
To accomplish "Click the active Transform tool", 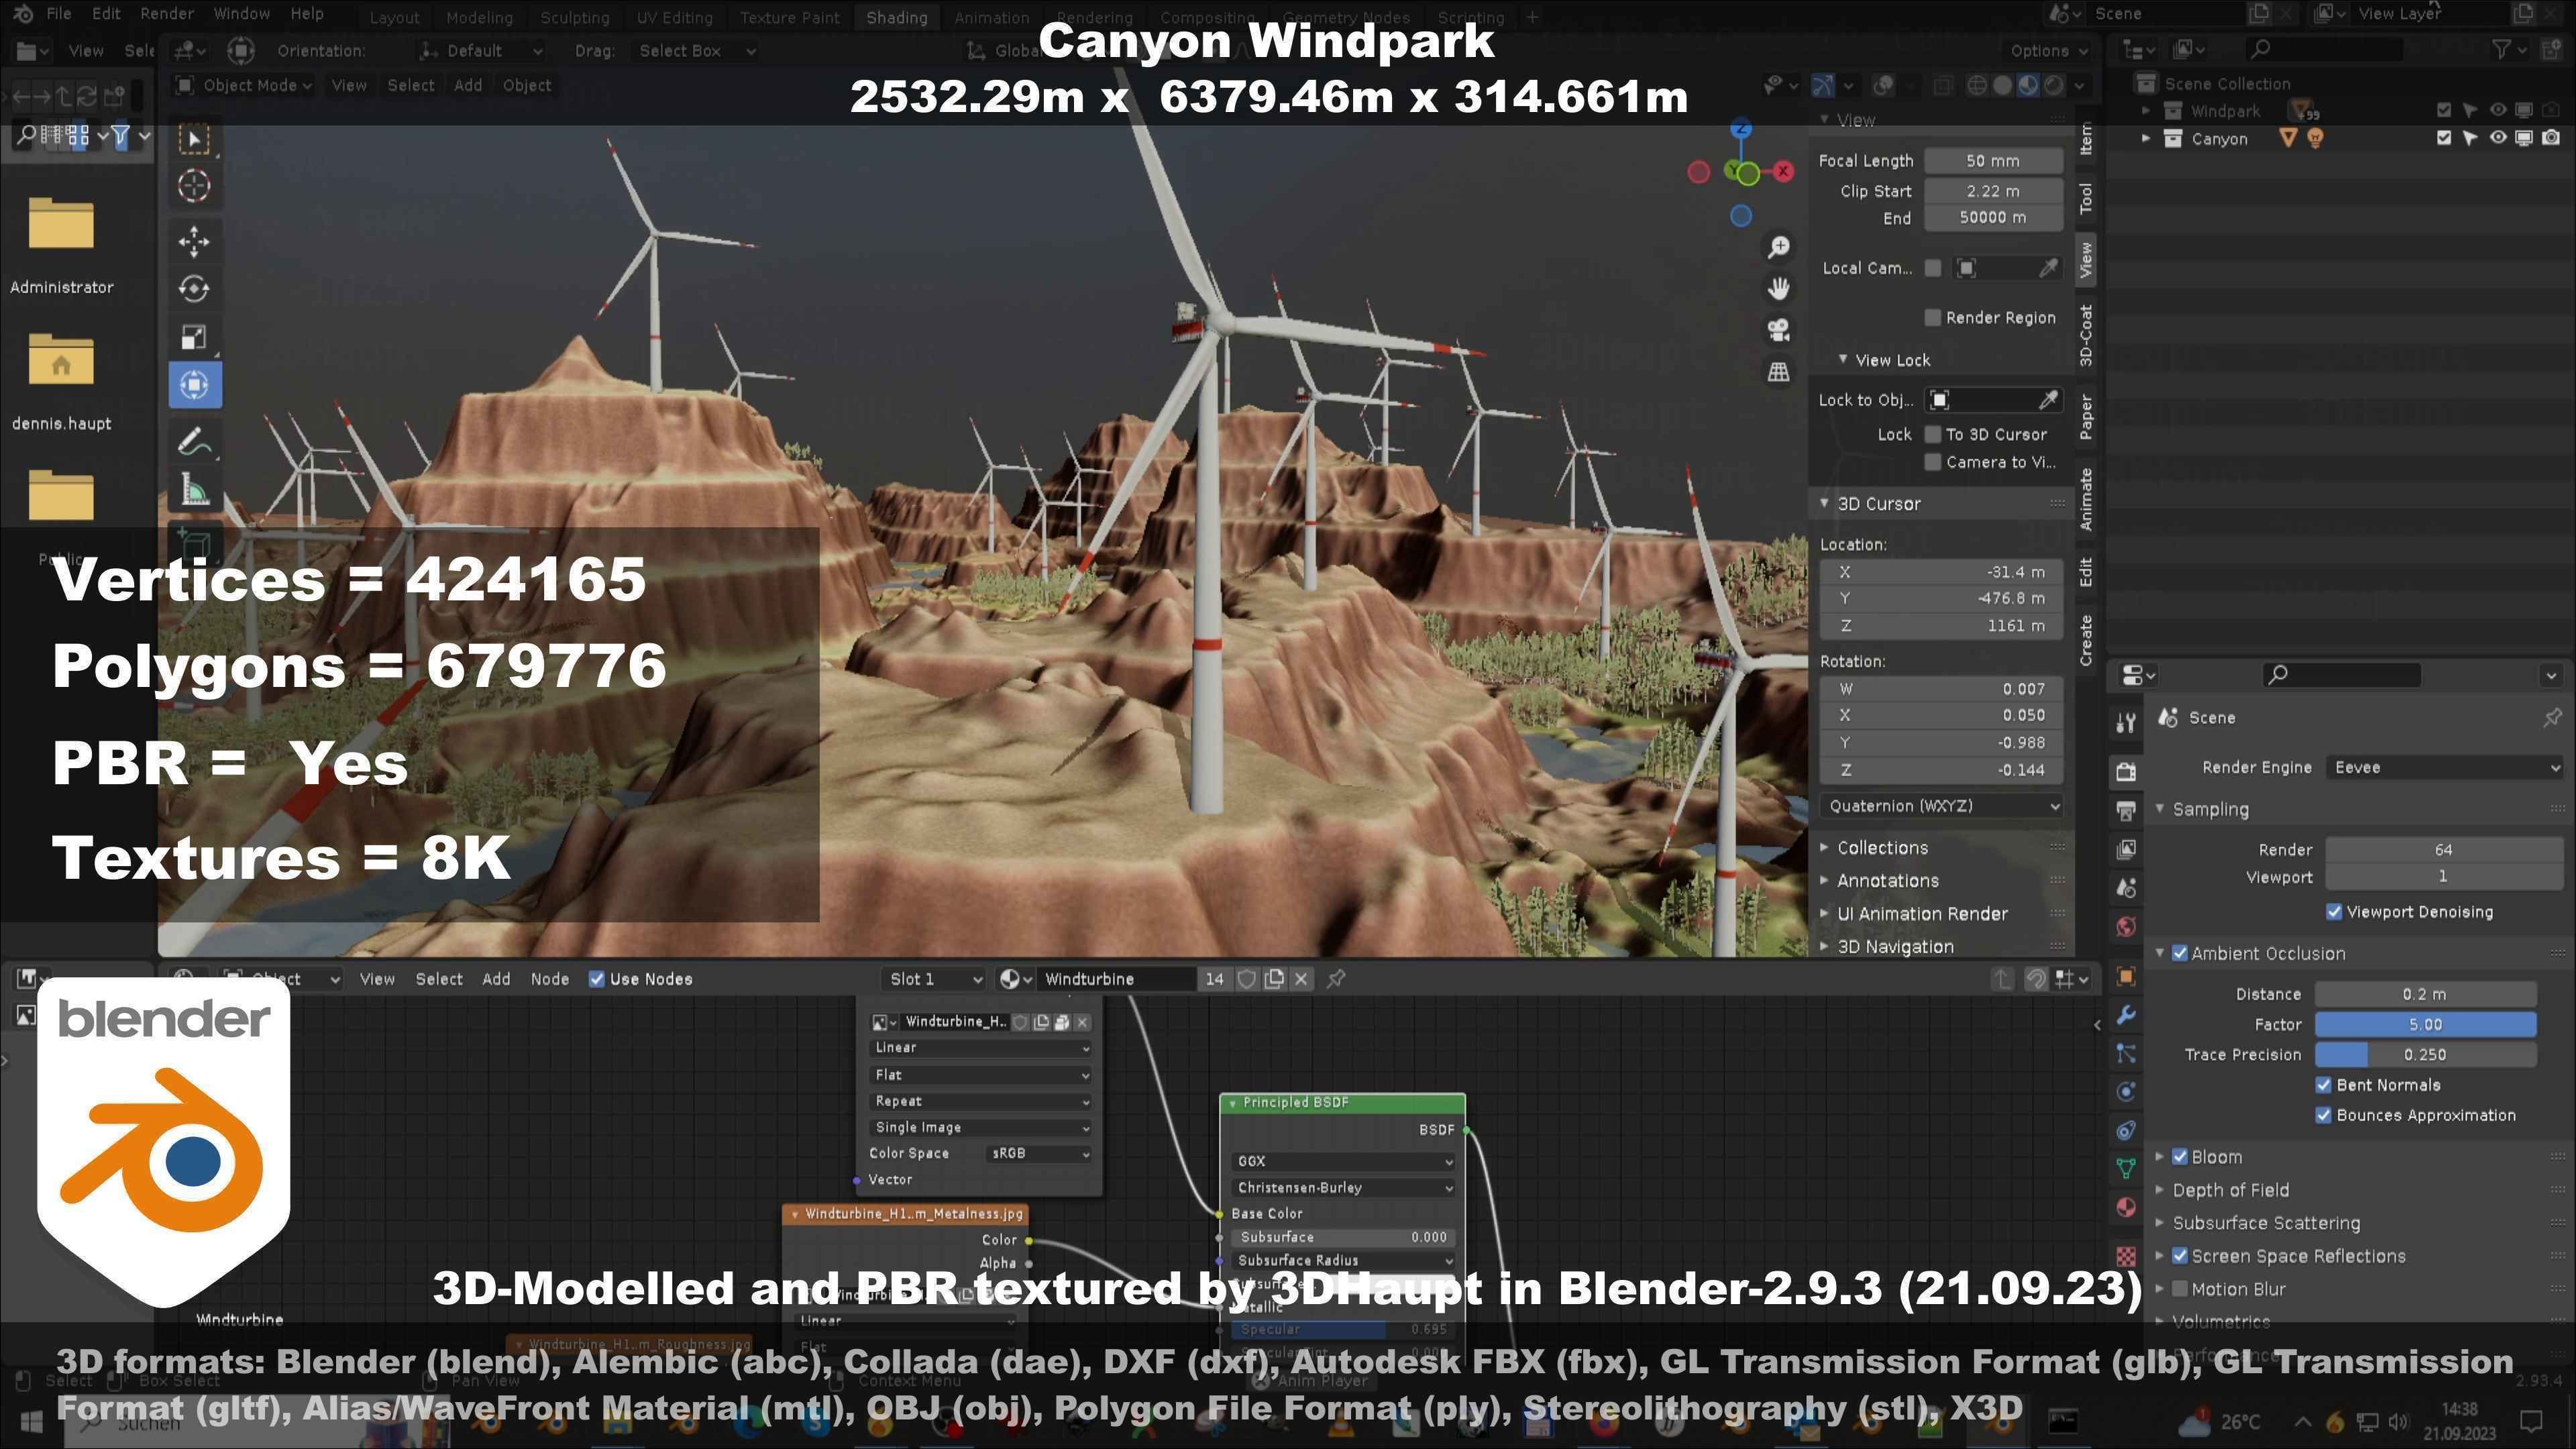I will [x=194, y=385].
